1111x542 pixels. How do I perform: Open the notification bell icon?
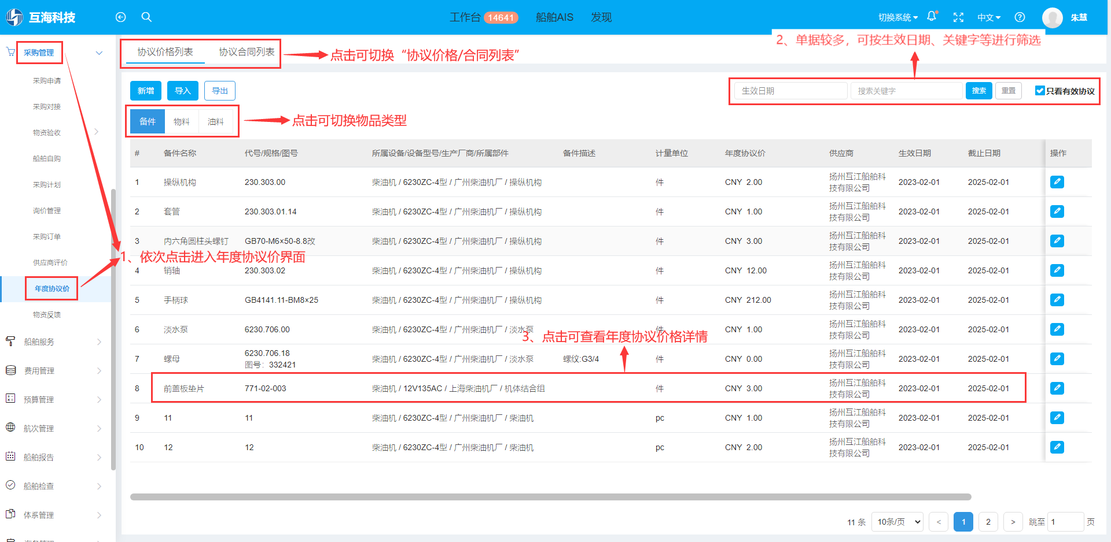pyautogui.click(x=932, y=17)
